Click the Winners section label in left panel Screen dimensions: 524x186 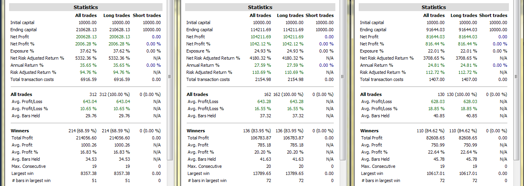pos(20,131)
